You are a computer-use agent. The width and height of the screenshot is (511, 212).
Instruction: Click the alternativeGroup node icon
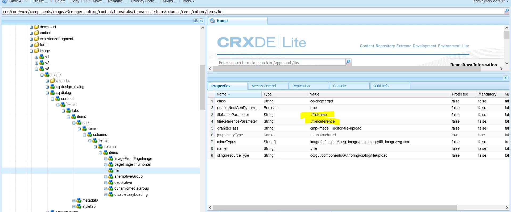click(111, 176)
